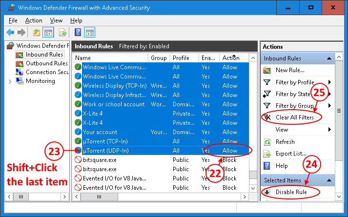Sort rules by the Name column header
This screenshot has height=217, width=348.
coord(110,58)
